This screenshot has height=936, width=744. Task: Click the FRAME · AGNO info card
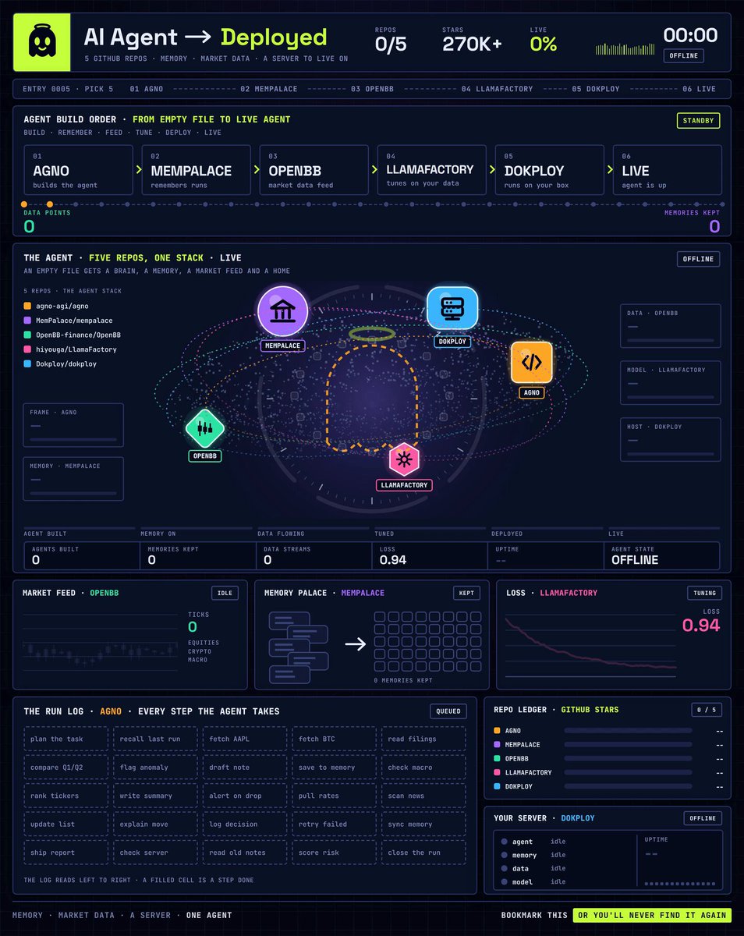[x=73, y=425]
